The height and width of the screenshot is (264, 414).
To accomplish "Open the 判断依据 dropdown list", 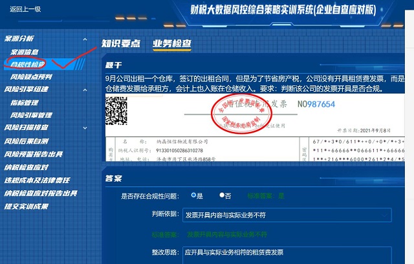I will tap(386, 214).
